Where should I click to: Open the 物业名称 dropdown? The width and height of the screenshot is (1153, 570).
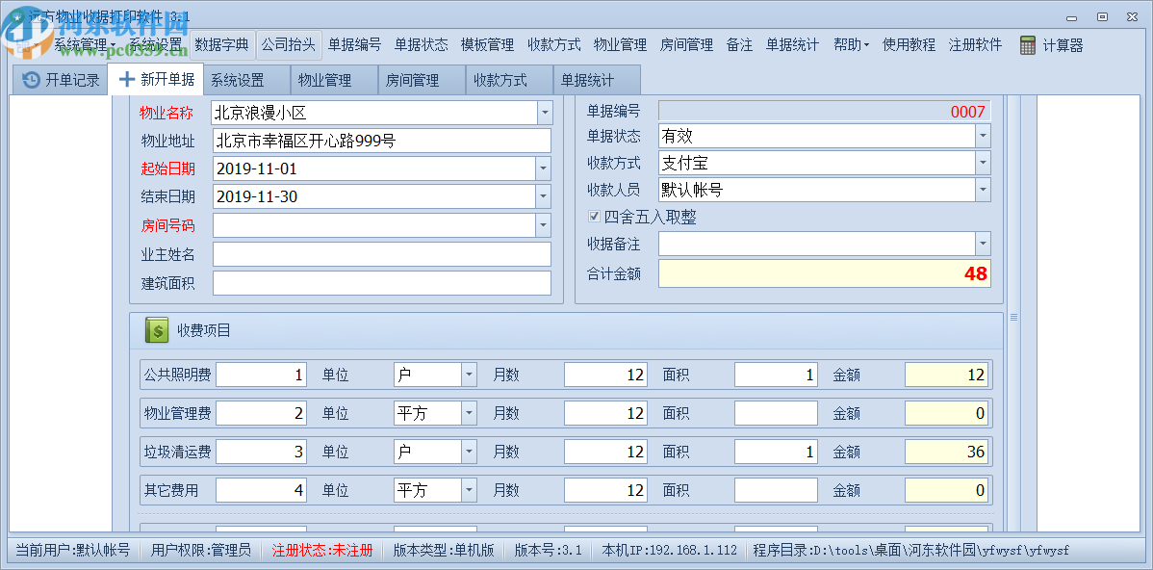coord(544,113)
